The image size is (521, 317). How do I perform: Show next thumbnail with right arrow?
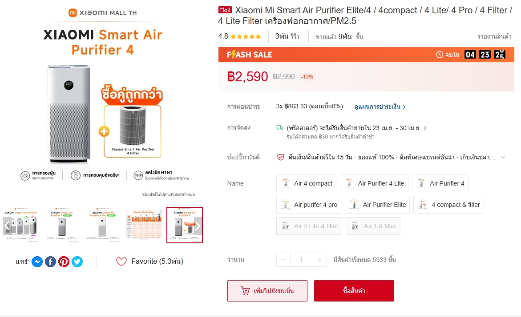(x=198, y=226)
